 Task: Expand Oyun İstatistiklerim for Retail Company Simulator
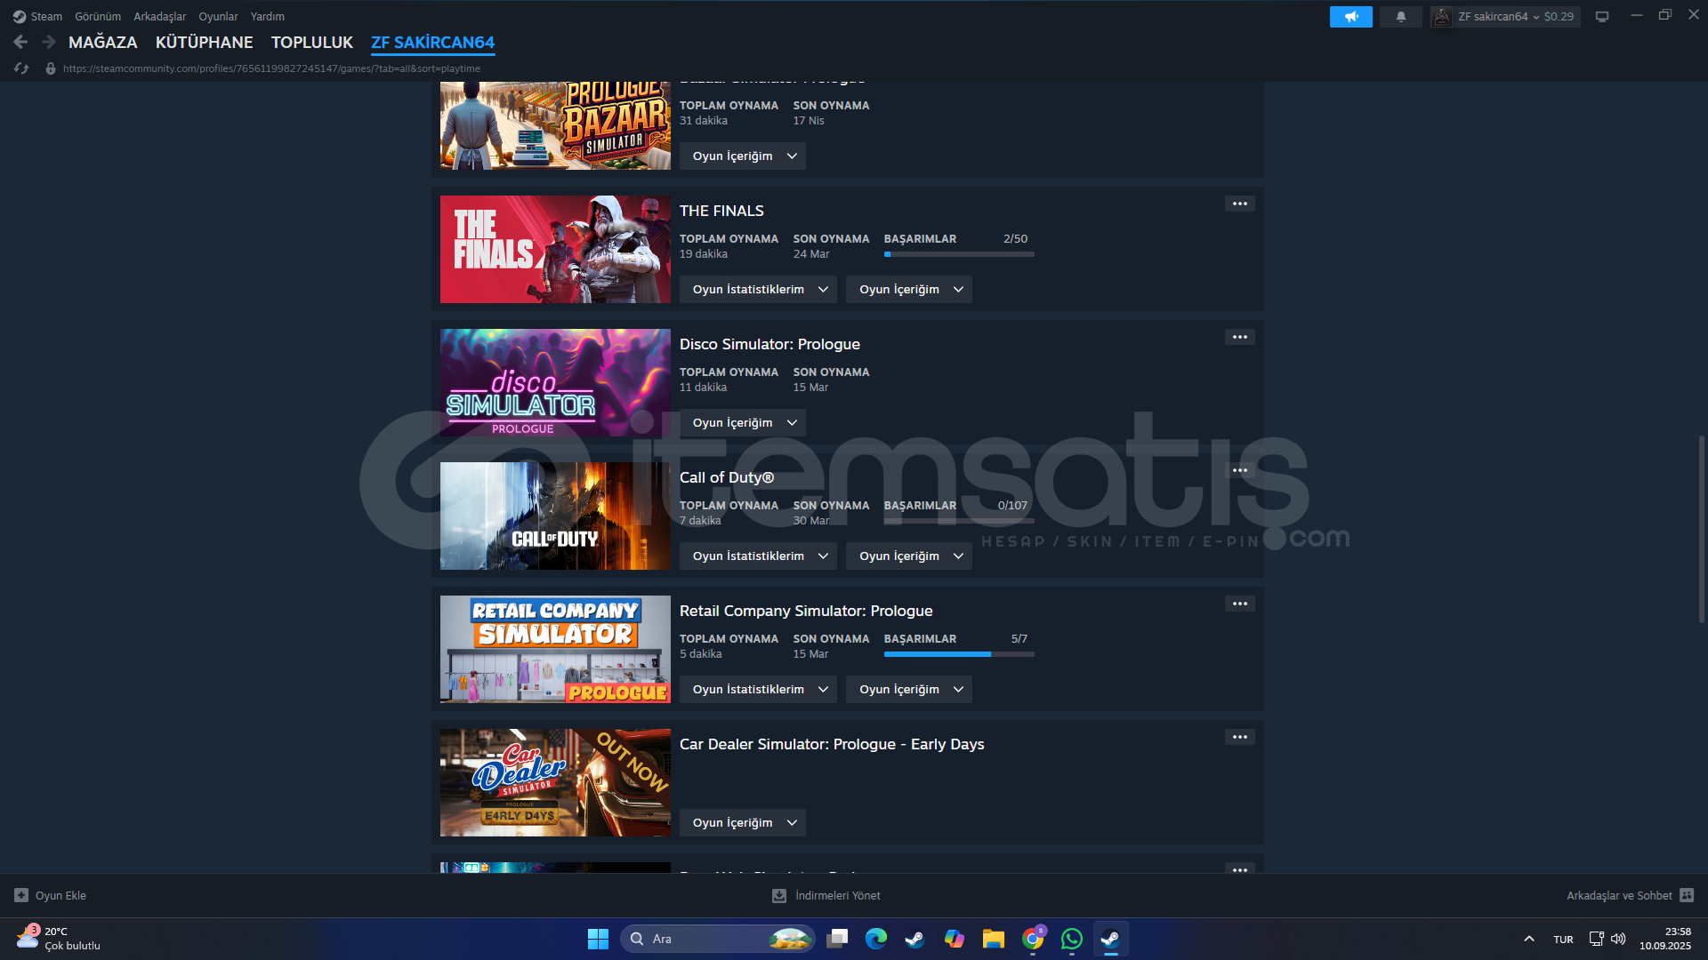tap(758, 689)
